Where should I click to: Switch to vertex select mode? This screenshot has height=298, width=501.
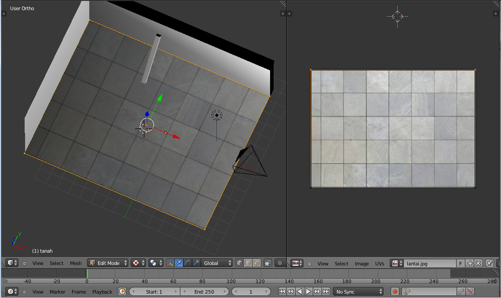pos(239,263)
